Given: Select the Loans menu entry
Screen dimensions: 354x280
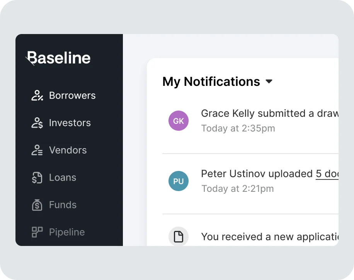Looking at the screenshot, I should [x=63, y=178].
